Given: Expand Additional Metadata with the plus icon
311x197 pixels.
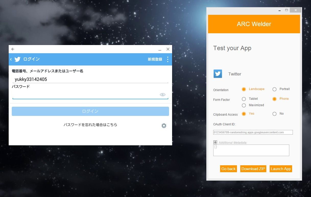Looking at the screenshot, I should 215,142.
